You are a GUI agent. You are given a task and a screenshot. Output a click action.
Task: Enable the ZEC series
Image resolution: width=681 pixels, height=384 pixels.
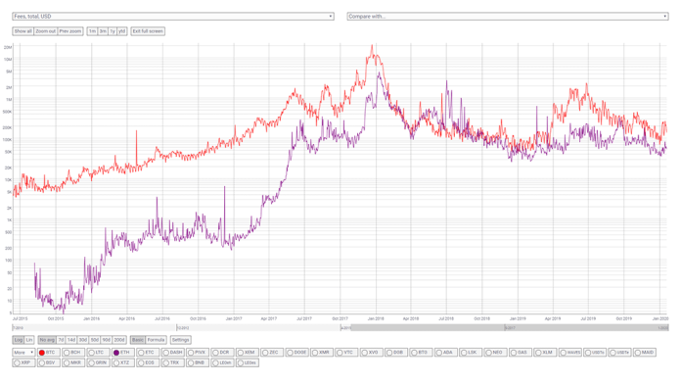[x=271, y=353]
